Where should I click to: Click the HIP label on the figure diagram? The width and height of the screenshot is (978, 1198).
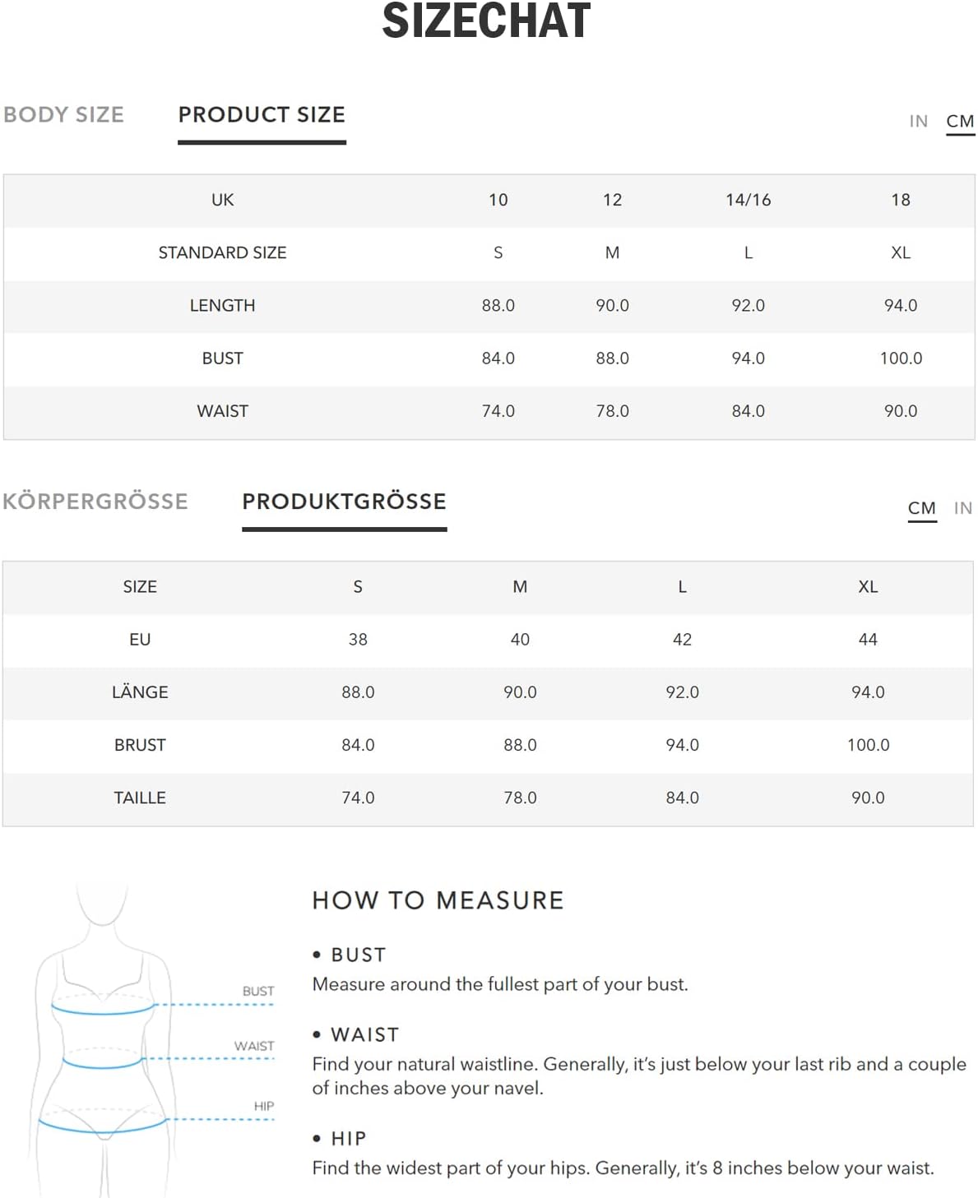click(x=263, y=1106)
